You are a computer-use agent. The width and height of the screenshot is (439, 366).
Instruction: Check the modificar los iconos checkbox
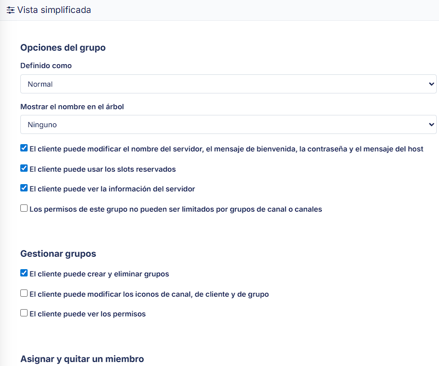24,293
